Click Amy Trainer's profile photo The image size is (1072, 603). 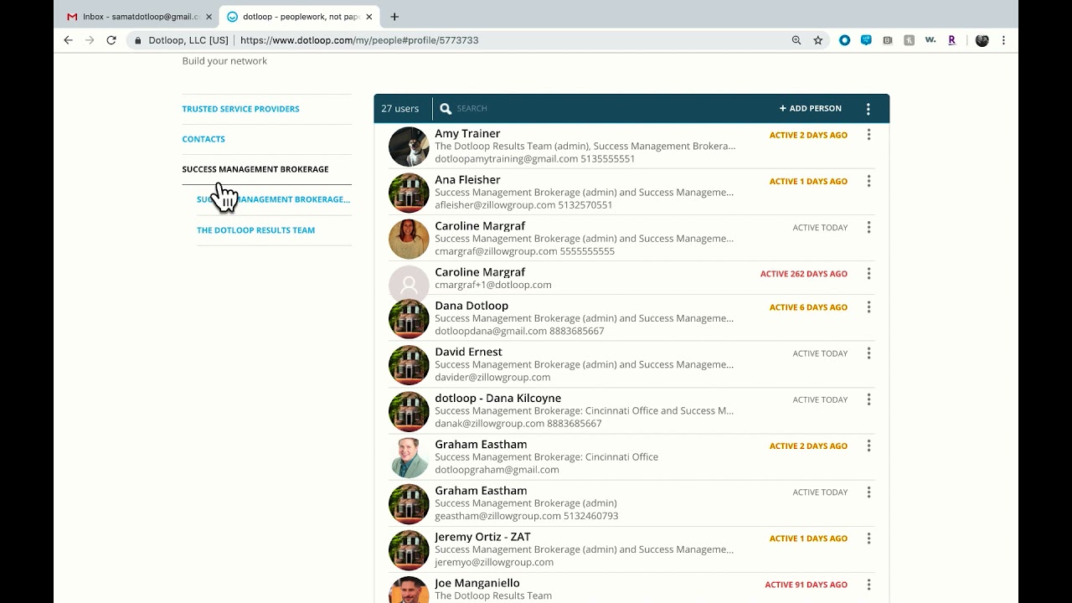pos(409,147)
